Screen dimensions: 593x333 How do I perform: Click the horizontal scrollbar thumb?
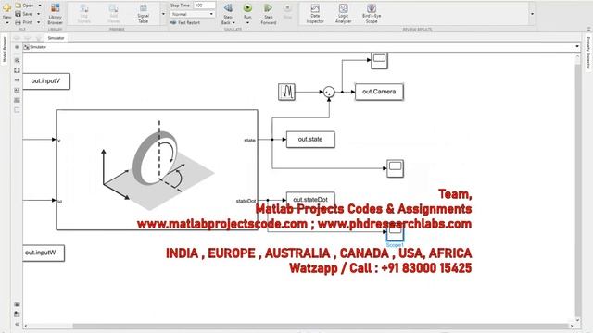(x=321, y=326)
